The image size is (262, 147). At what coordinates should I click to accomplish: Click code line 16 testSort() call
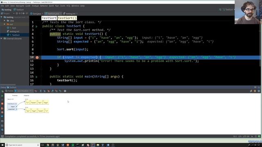(67, 80)
